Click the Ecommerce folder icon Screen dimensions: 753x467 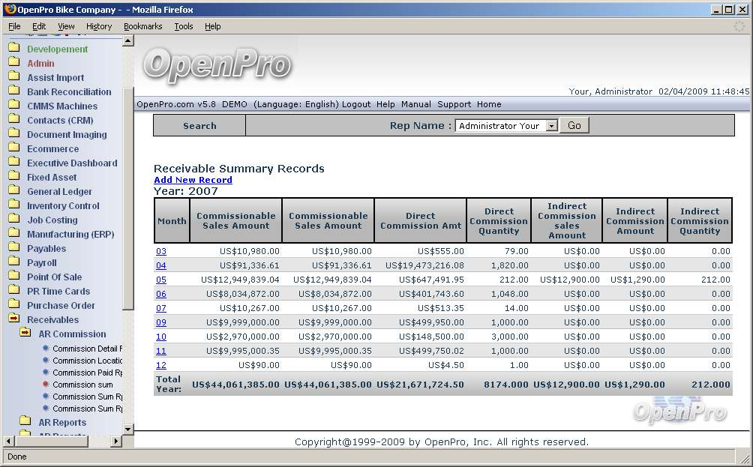tap(13, 148)
